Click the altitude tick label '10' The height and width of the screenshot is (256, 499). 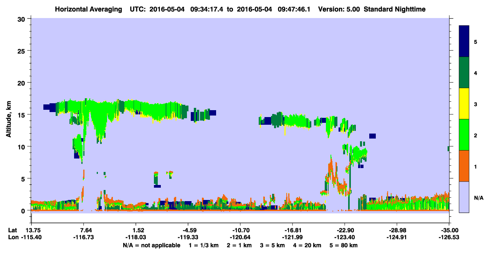pyautogui.click(x=22, y=147)
